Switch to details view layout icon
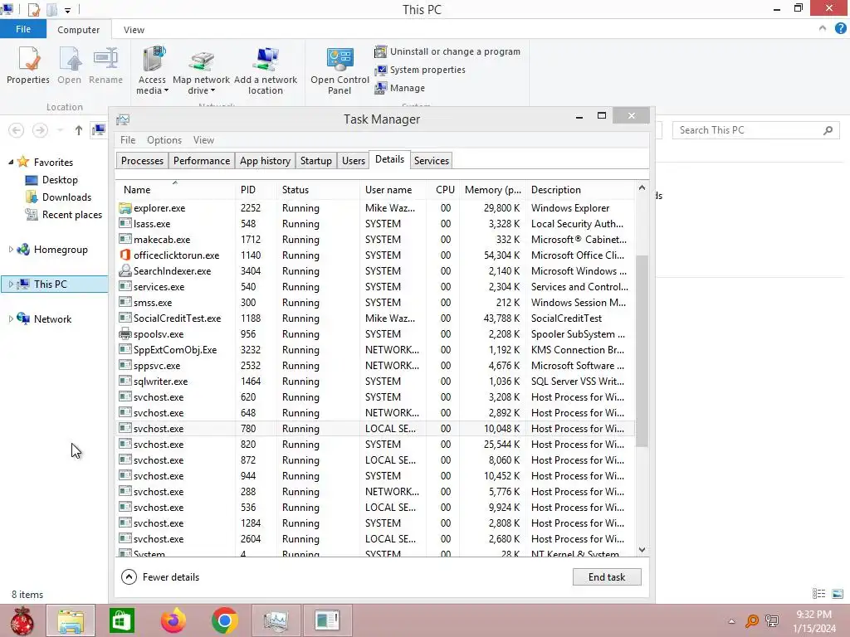 [x=818, y=594]
